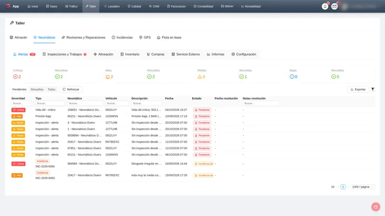This screenshot has height=216, width=385.
Task: Open the 1000 / página size dropdown
Action: click(x=362, y=187)
